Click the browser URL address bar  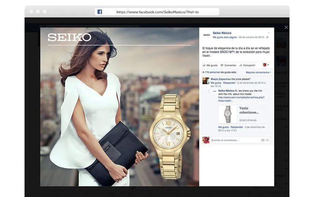click(157, 12)
